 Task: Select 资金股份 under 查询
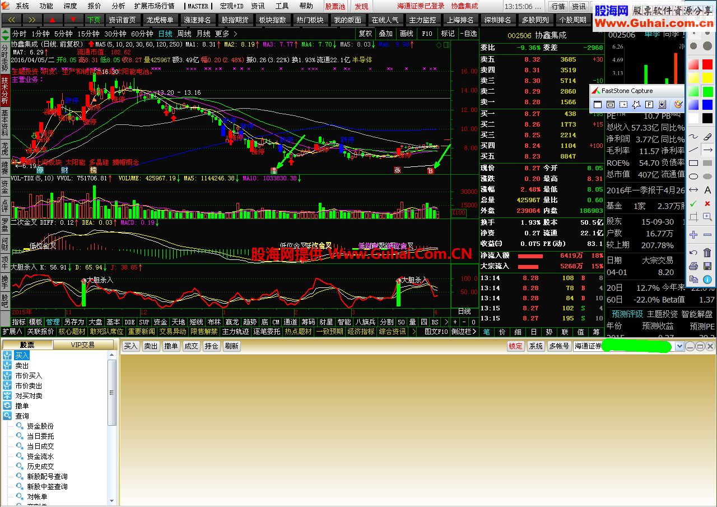pos(40,426)
